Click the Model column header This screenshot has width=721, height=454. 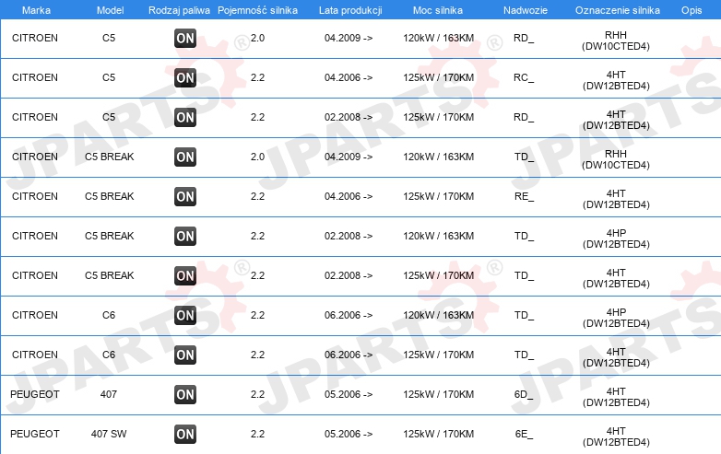point(110,10)
